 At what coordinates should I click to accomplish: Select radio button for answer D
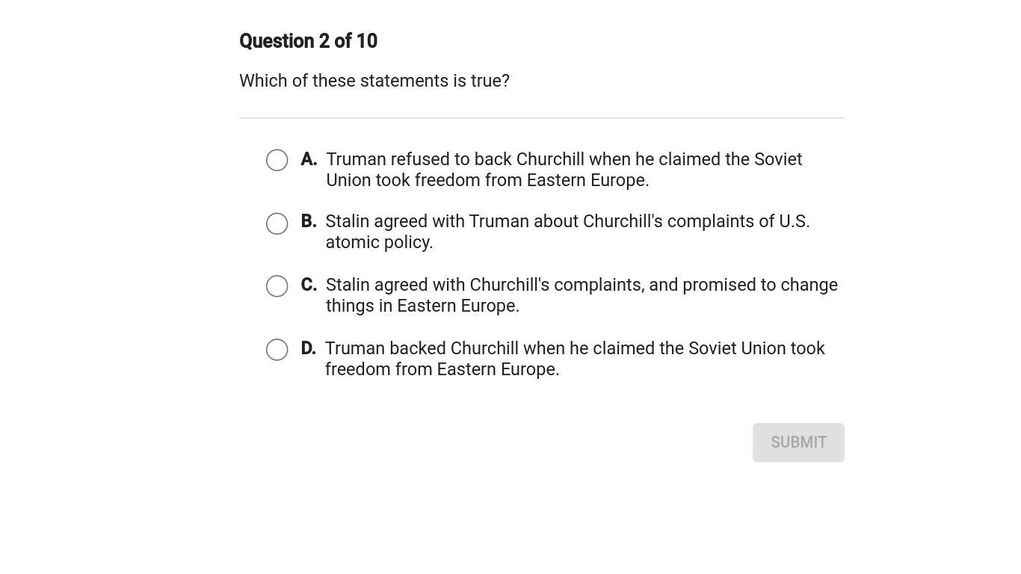click(x=277, y=350)
